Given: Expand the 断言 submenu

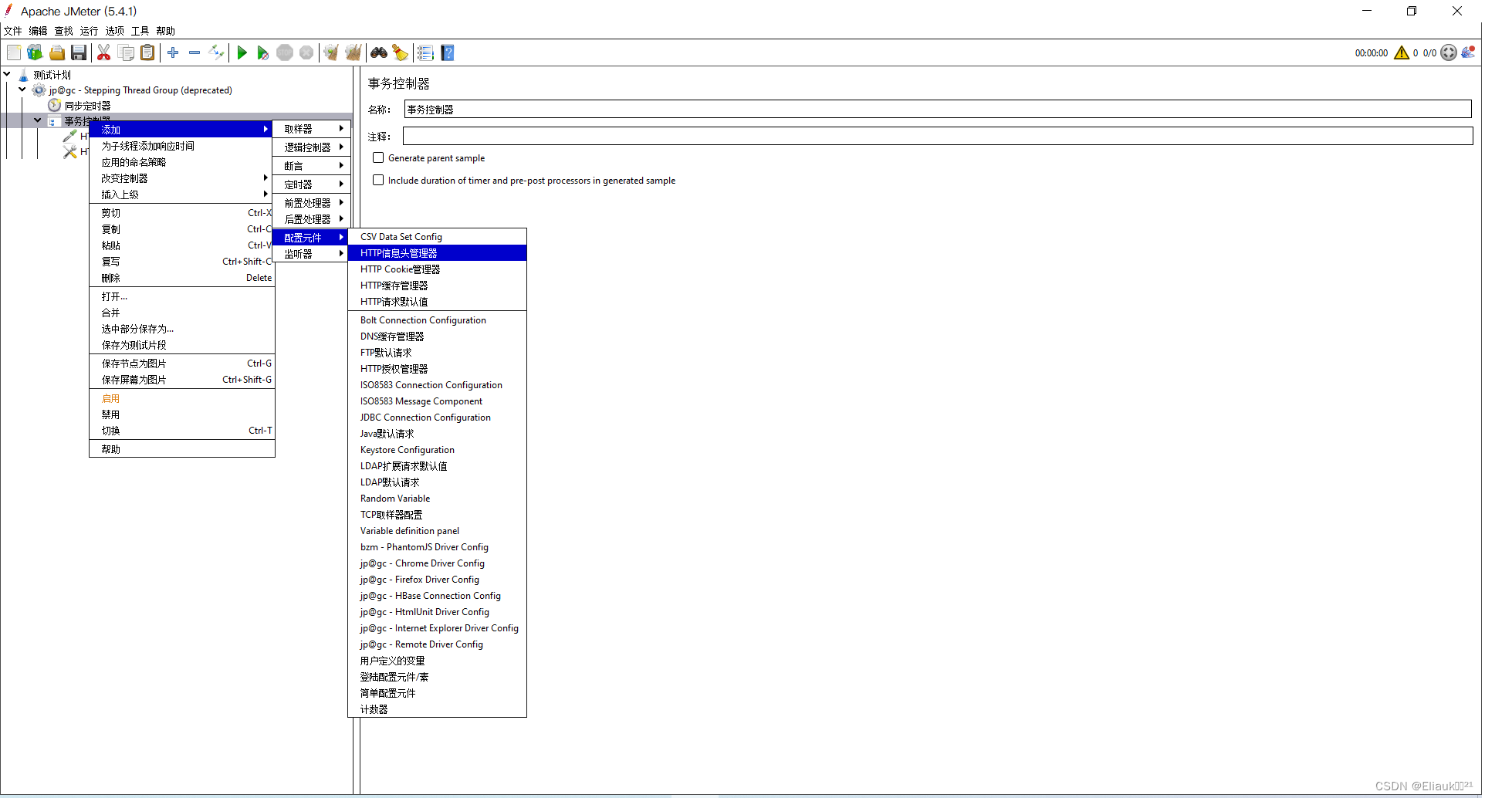Looking at the screenshot, I should [x=311, y=166].
